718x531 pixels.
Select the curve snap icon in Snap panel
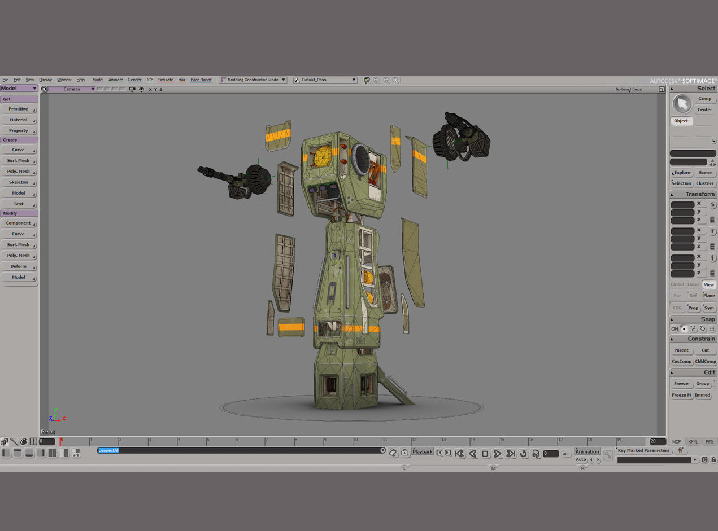pyautogui.click(x=693, y=328)
